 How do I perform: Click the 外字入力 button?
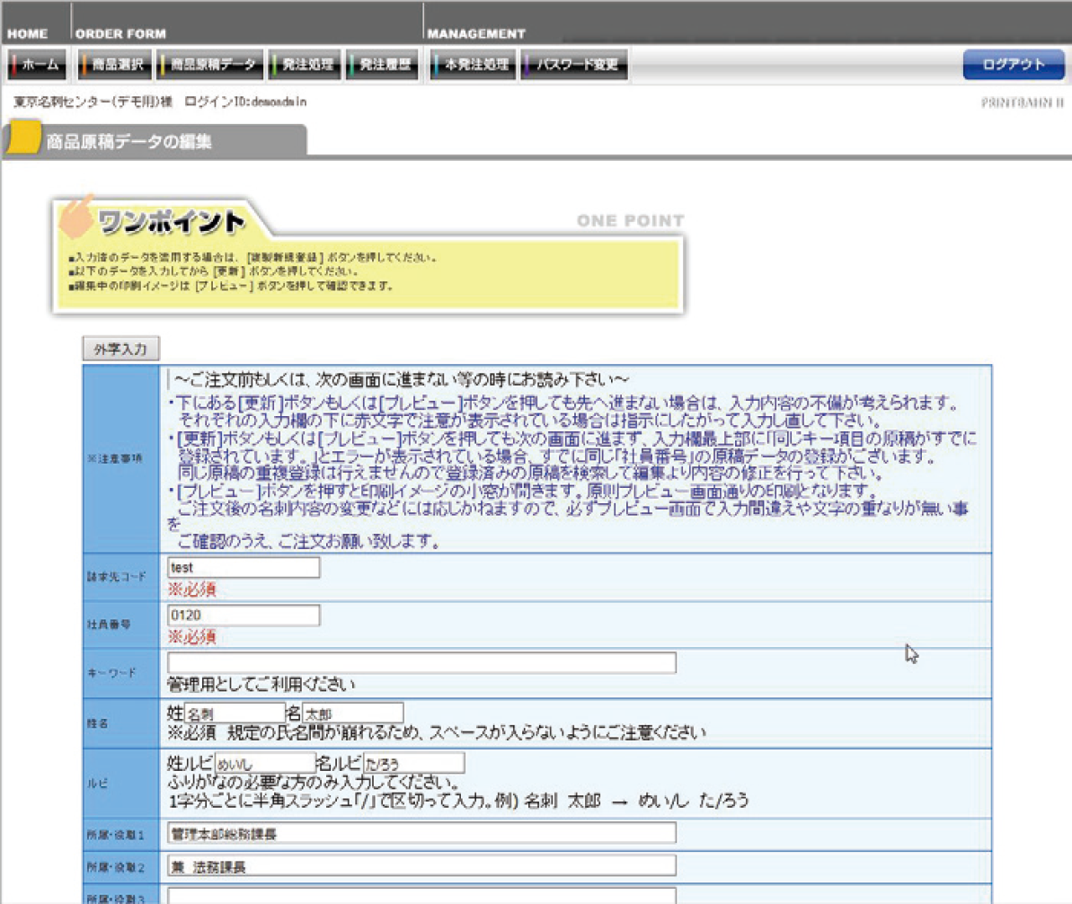pos(120,349)
